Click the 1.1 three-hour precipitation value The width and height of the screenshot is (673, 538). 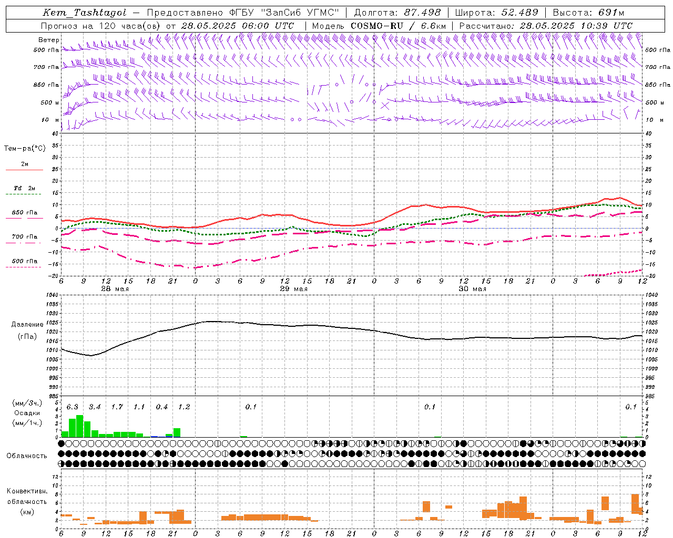point(139,407)
